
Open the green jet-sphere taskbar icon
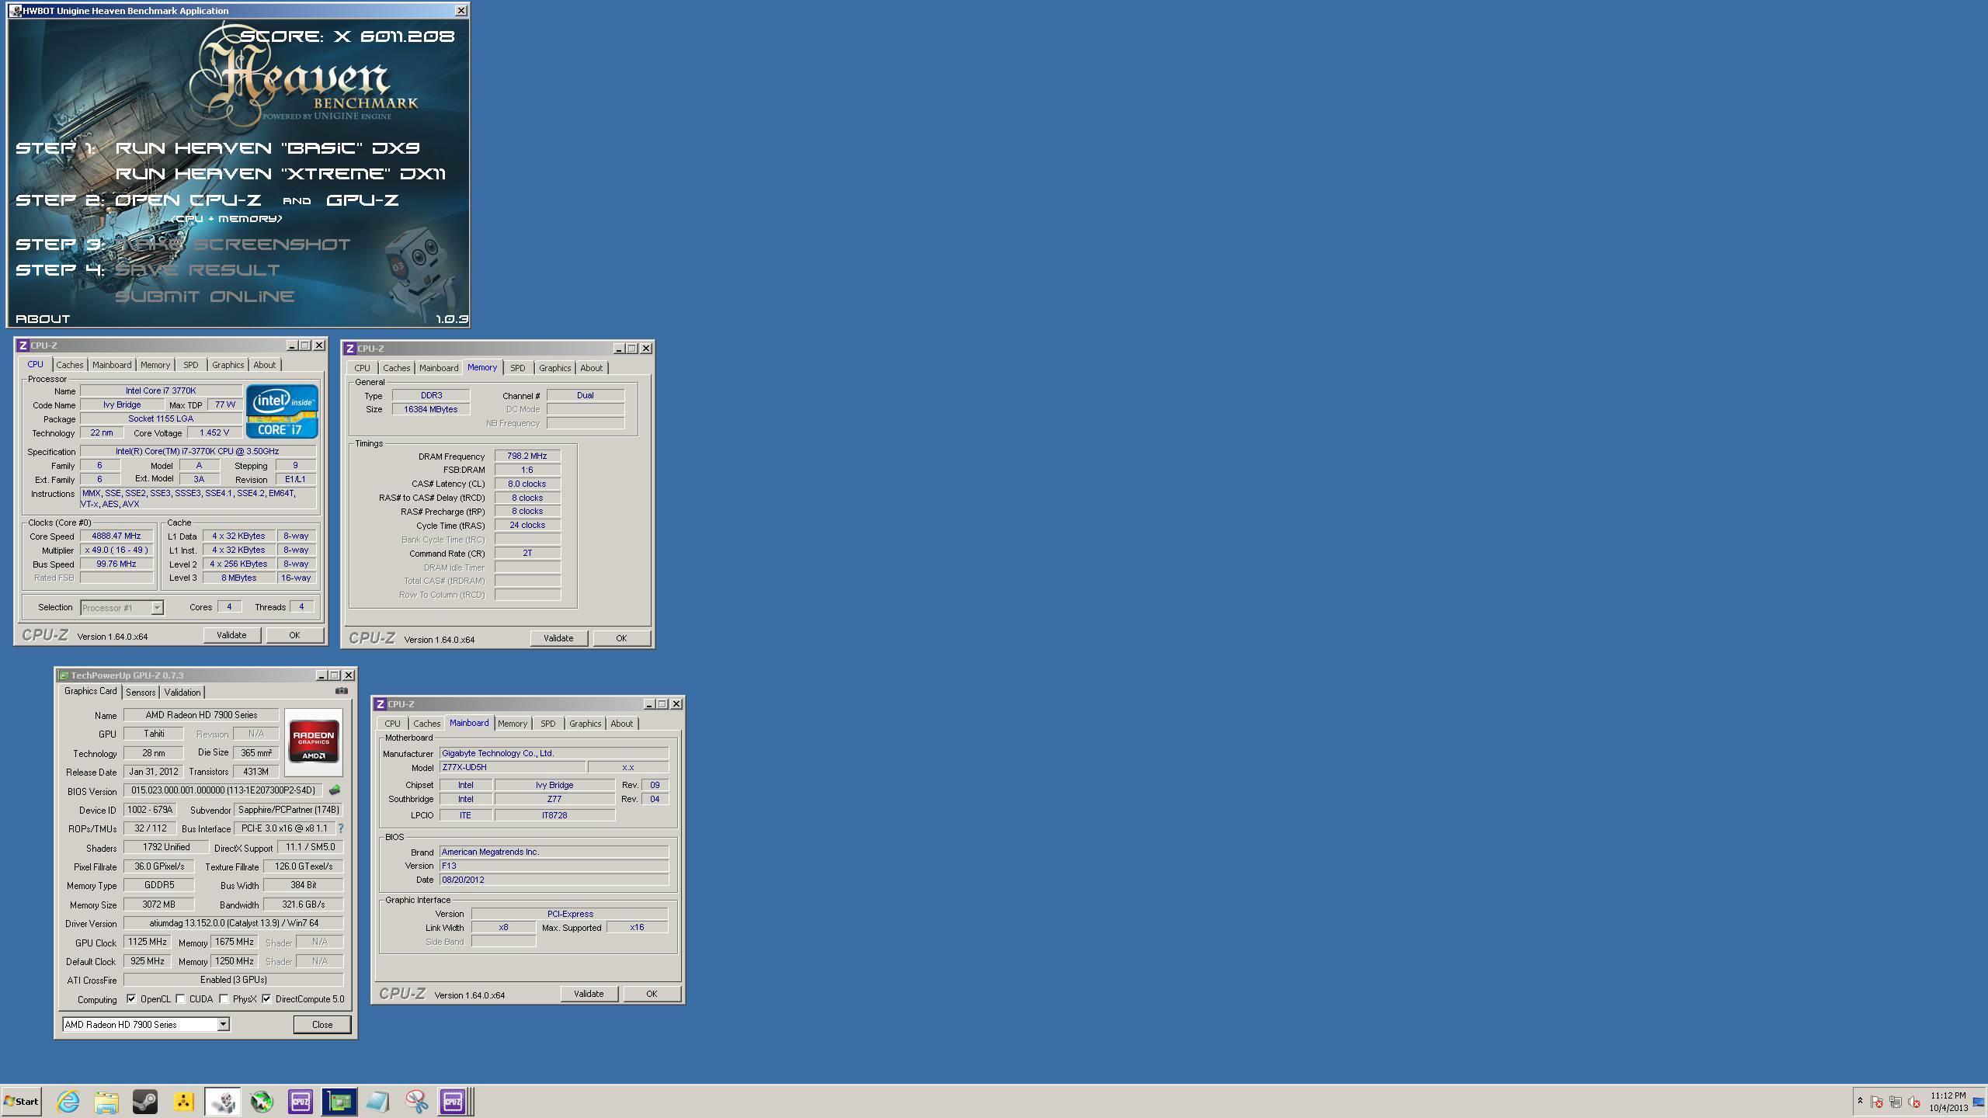262,1101
